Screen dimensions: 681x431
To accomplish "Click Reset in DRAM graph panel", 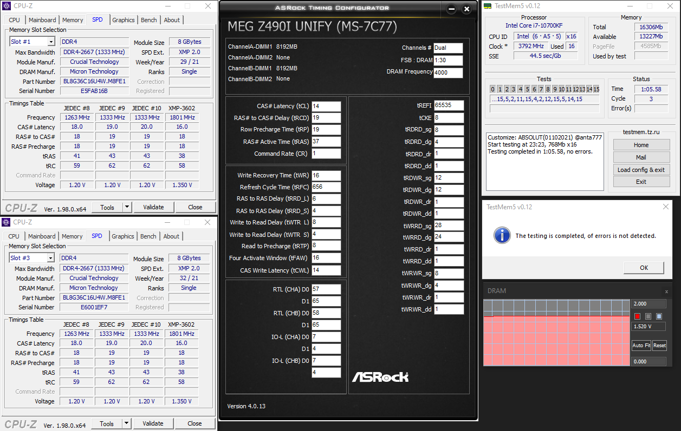I will tap(659, 346).
